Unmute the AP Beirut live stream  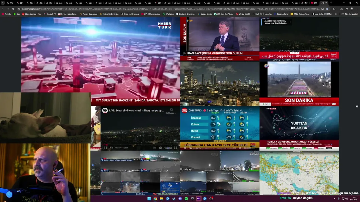[111, 148]
